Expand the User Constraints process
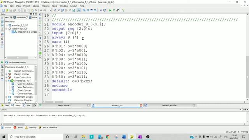Screen dimensions: 249x140 6,77
